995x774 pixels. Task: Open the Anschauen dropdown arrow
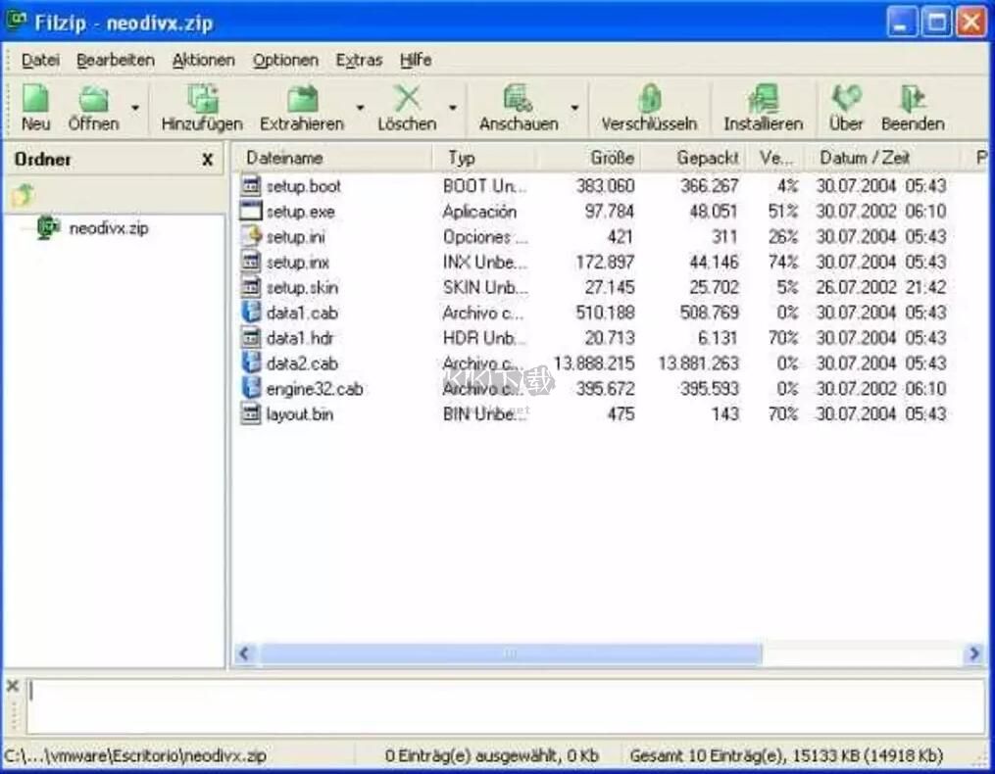pyautogui.click(x=574, y=111)
